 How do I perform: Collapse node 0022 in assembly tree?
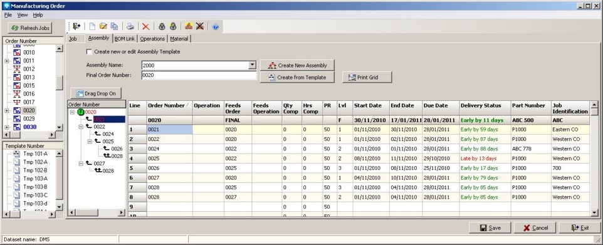click(81, 127)
